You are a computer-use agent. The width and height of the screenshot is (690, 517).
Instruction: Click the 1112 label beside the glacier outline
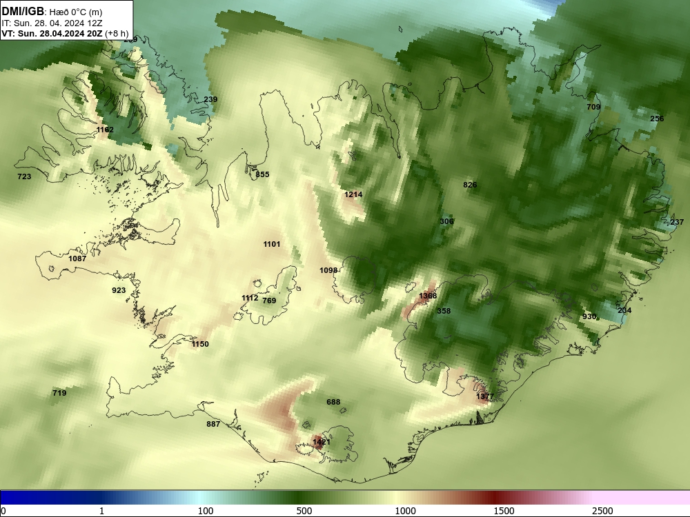pyautogui.click(x=250, y=298)
